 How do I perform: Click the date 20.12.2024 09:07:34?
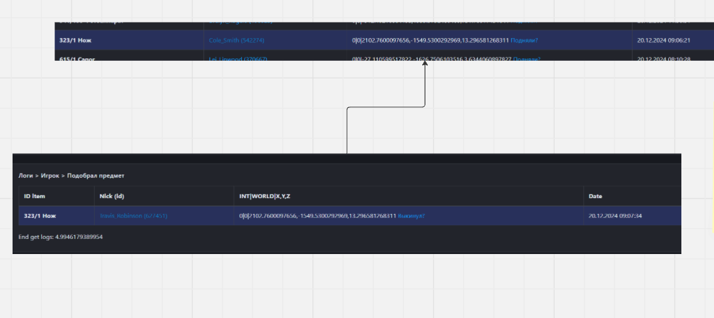pos(615,216)
